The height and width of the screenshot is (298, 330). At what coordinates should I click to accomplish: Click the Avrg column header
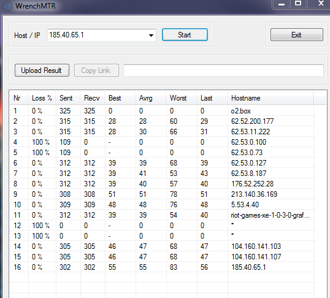point(151,98)
